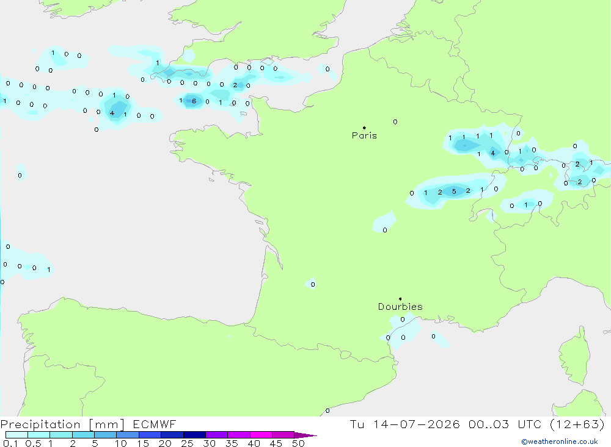Click legend scale label "0.5"
This screenshot has height=447, width=611.
point(33,443)
